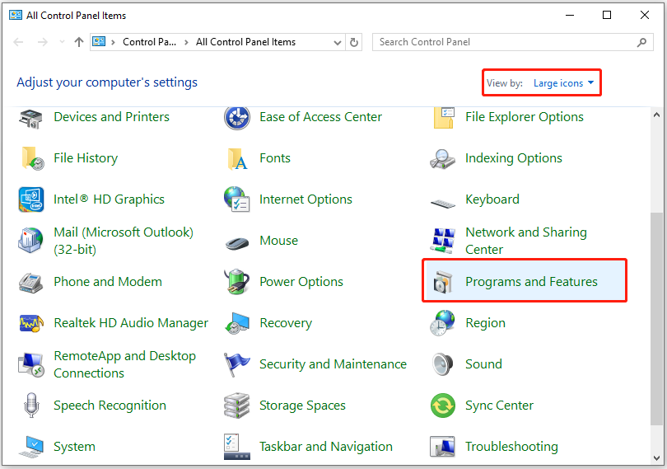This screenshot has height=469, width=667.
Task: Open the Devices and Printers link
Action: (x=111, y=117)
